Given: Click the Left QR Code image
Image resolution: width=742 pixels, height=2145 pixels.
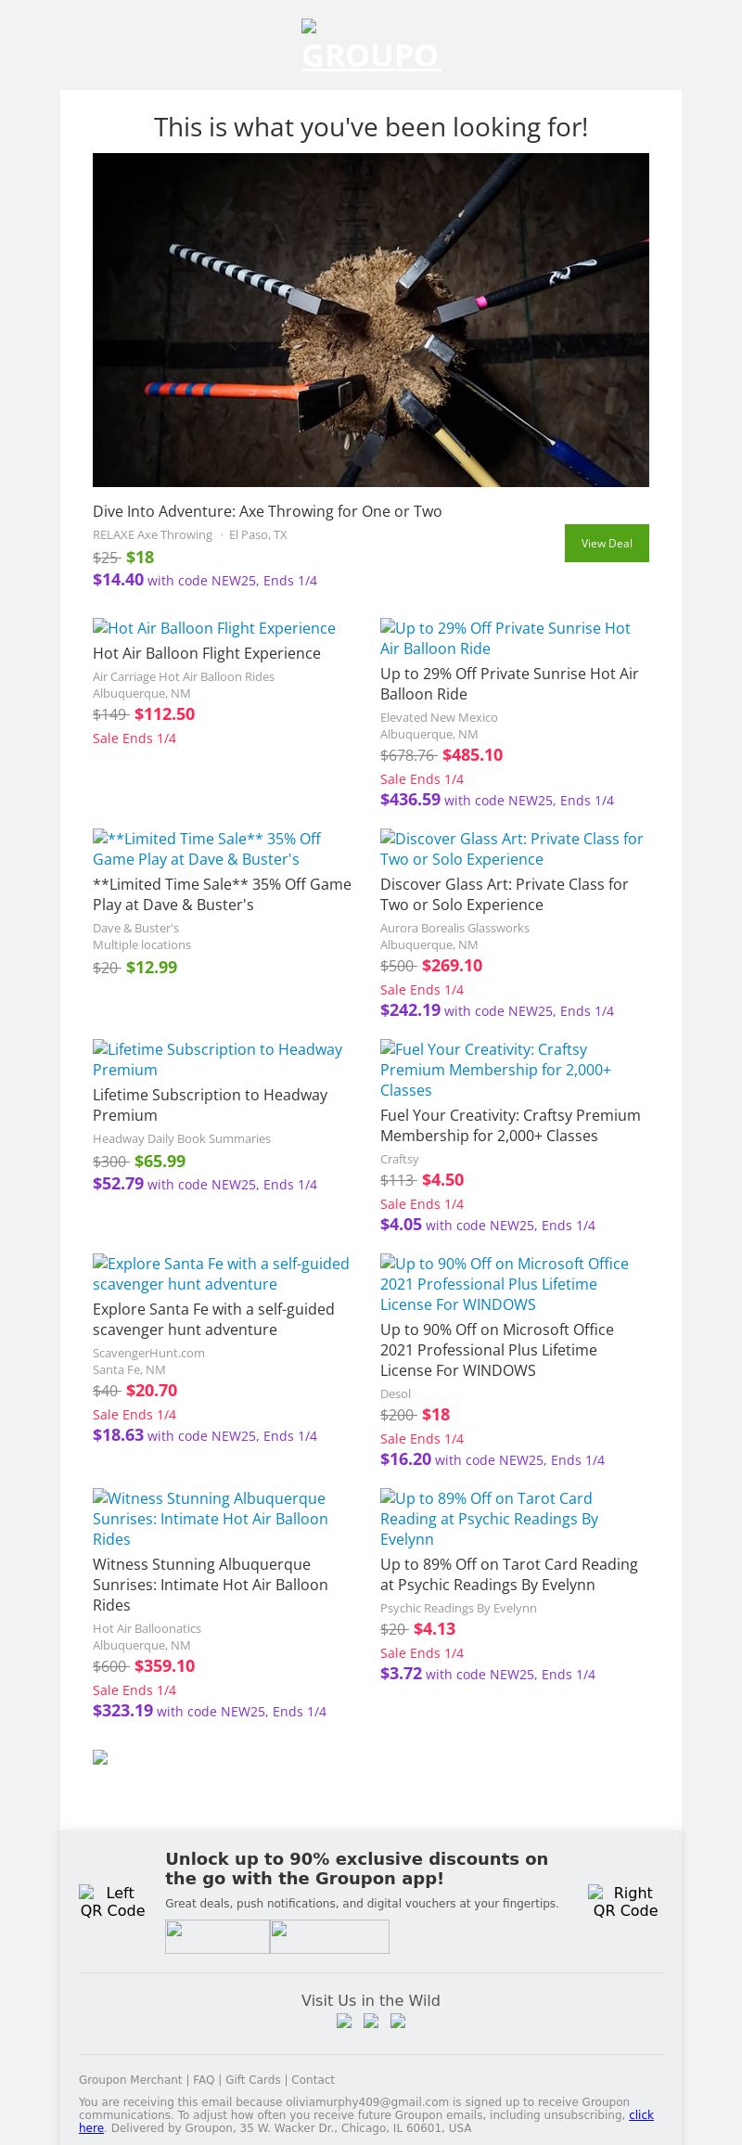Looking at the screenshot, I should point(112,1901).
